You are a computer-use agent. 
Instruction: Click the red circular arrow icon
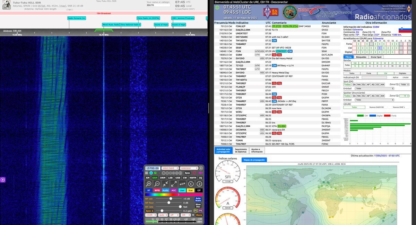tap(194, 173)
